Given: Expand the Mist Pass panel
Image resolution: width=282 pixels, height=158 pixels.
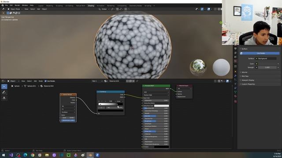Looking at the screenshot, I should click(245, 76).
